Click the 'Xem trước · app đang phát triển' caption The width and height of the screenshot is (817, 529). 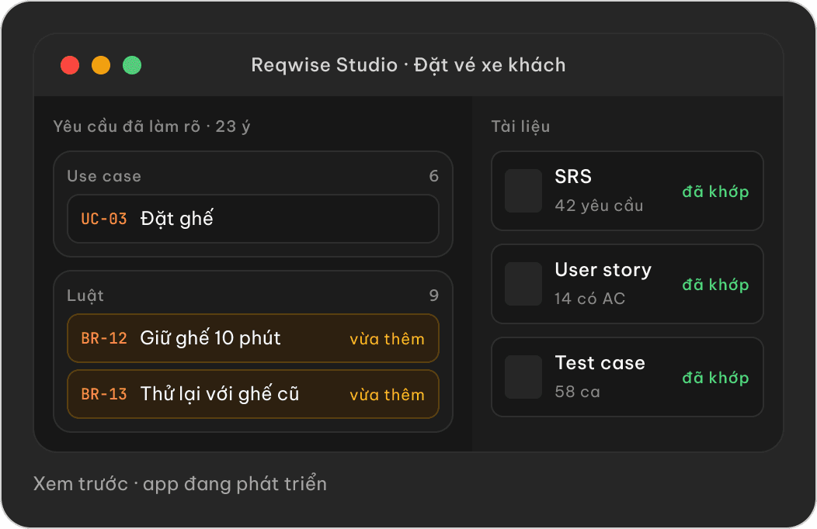tap(180, 484)
